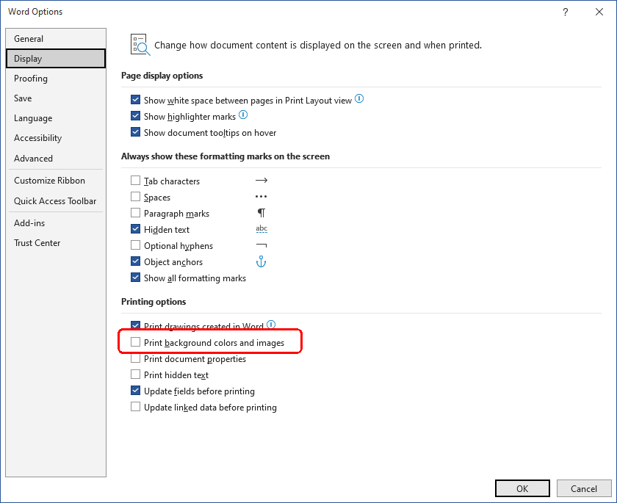This screenshot has width=617, height=503.
Task: Uncheck Show white space between pages
Action: tap(135, 100)
